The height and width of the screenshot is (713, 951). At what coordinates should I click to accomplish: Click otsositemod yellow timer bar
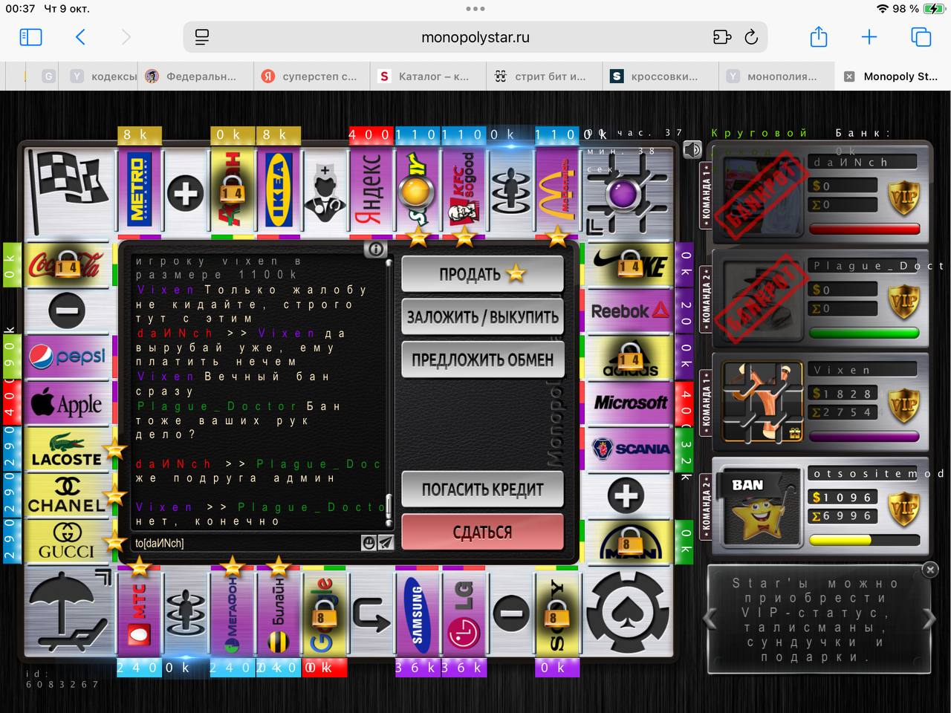865,541
